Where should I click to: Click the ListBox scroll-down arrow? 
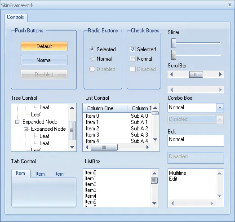point(154,203)
